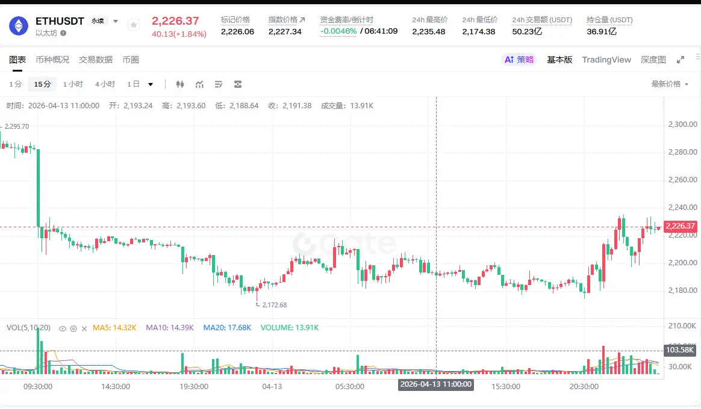This screenshot has width=701, height=409.
Task: Remove the VOL indicator with X
Action: 84,328
